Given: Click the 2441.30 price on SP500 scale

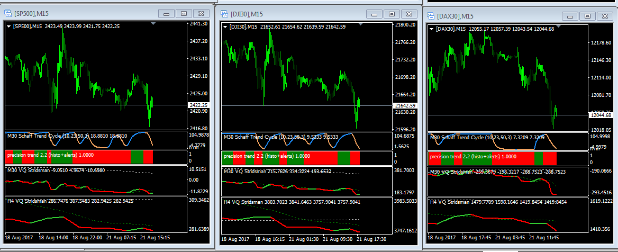Looking at the screenshot, I should pos(198,24).
